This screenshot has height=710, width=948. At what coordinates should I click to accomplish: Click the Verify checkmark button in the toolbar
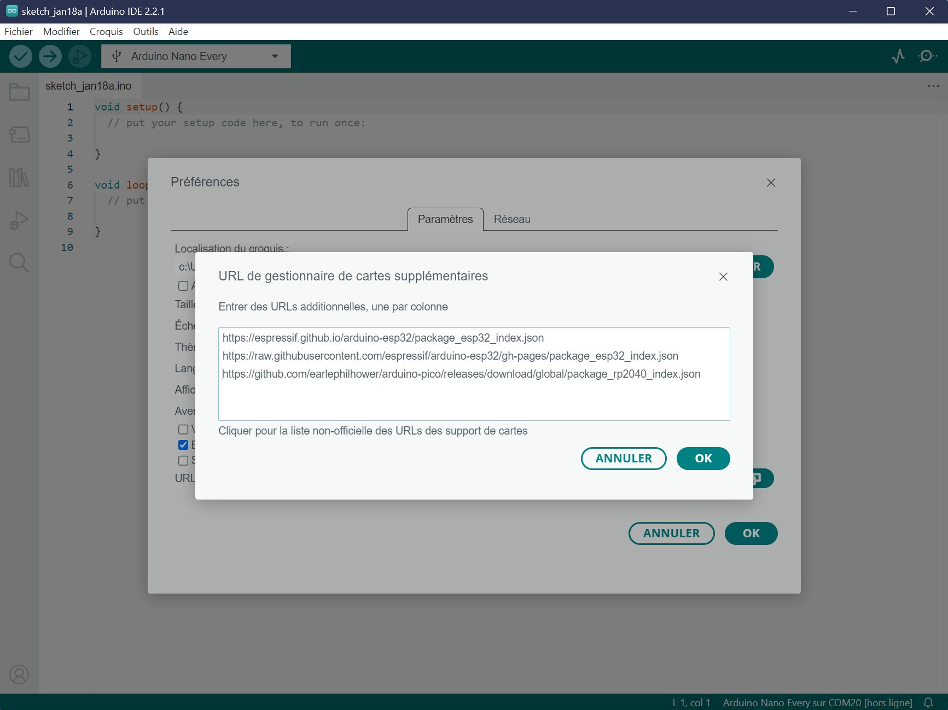point(21,56)
